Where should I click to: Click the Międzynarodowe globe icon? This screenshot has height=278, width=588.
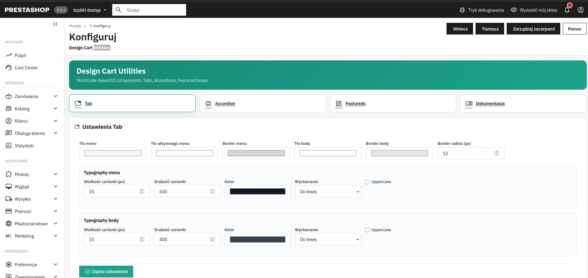[9, 224]
